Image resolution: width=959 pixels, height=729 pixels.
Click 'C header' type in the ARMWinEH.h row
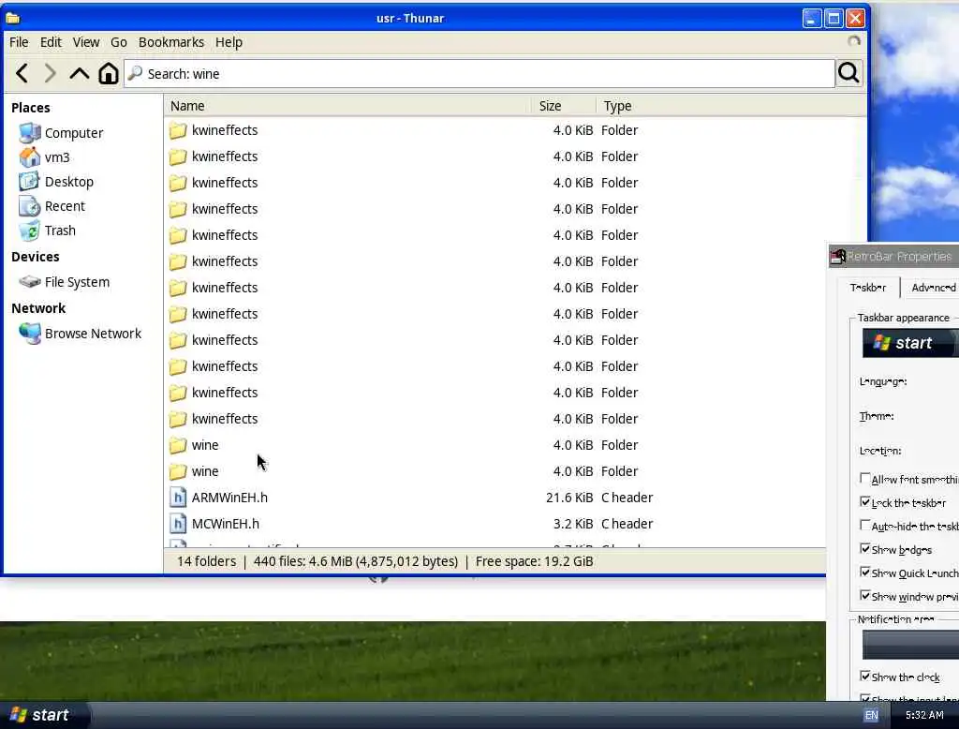[x=627, y=498]
